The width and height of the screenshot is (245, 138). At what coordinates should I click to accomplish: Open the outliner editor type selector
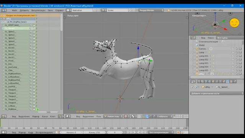[x=193, y=38]
